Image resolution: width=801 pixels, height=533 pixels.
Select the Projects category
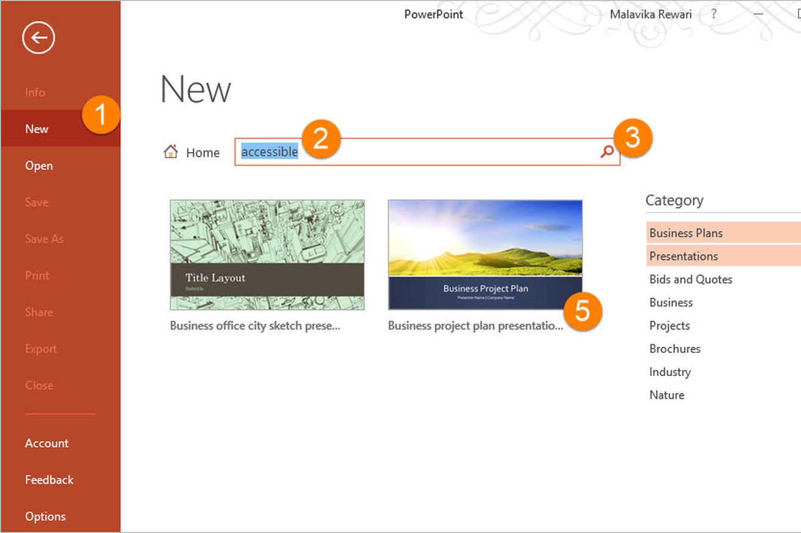(670, 325)
